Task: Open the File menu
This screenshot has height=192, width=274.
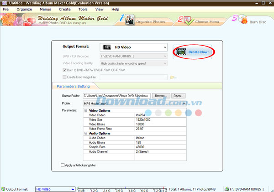Action: point(5,9)
